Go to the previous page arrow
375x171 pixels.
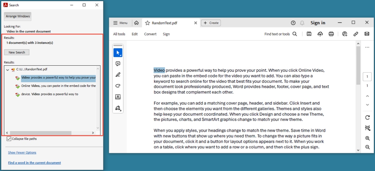tap(367, 96)
